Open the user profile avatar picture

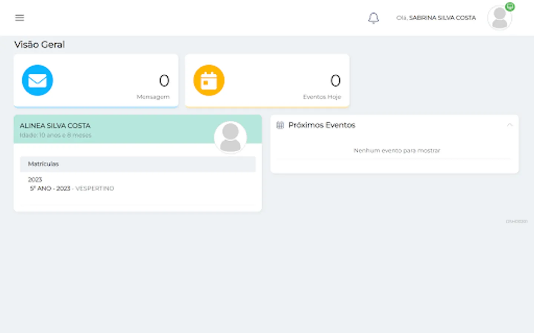coord(500,17)
